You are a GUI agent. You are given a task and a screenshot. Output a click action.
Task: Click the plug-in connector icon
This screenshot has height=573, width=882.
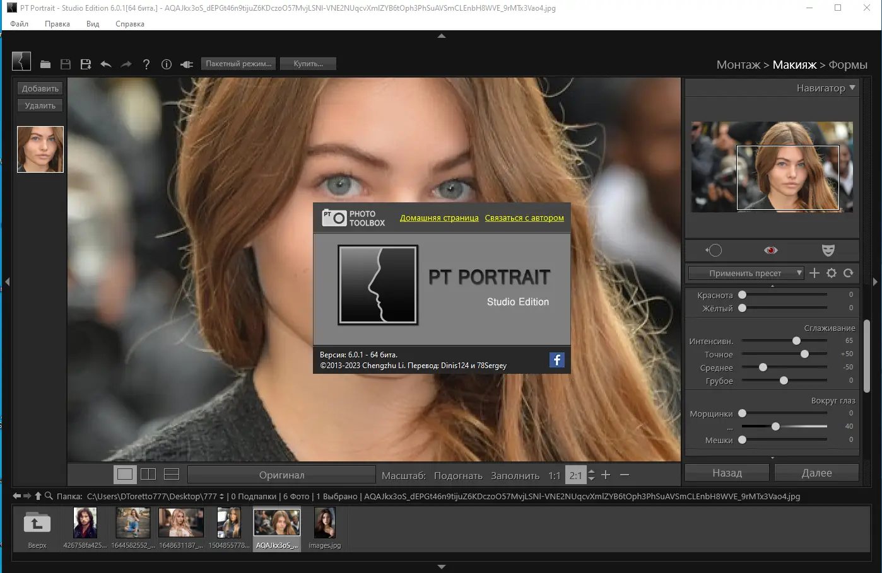(187, 64)
